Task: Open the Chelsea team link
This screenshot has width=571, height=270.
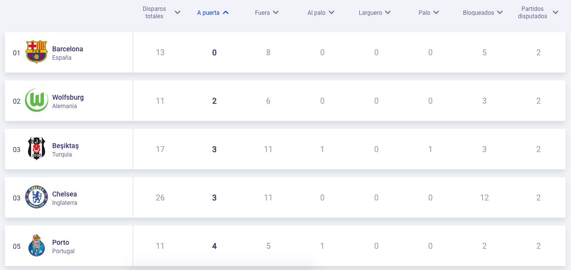Action: pos(65,194)
